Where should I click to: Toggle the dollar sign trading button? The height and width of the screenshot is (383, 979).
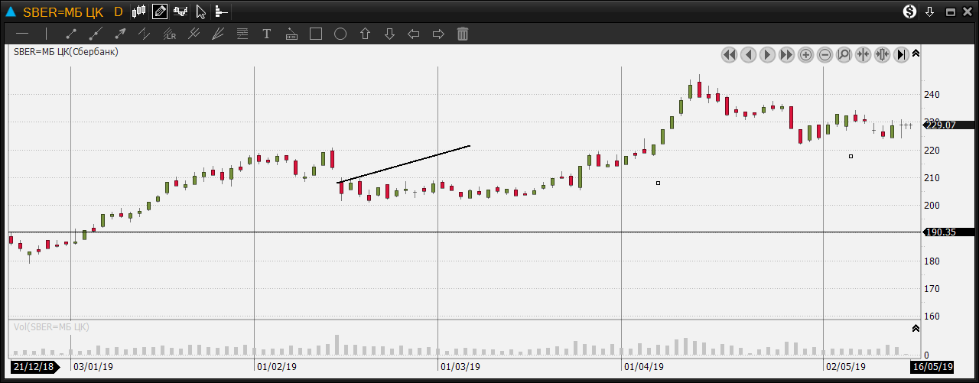click(x=909, y=11)
